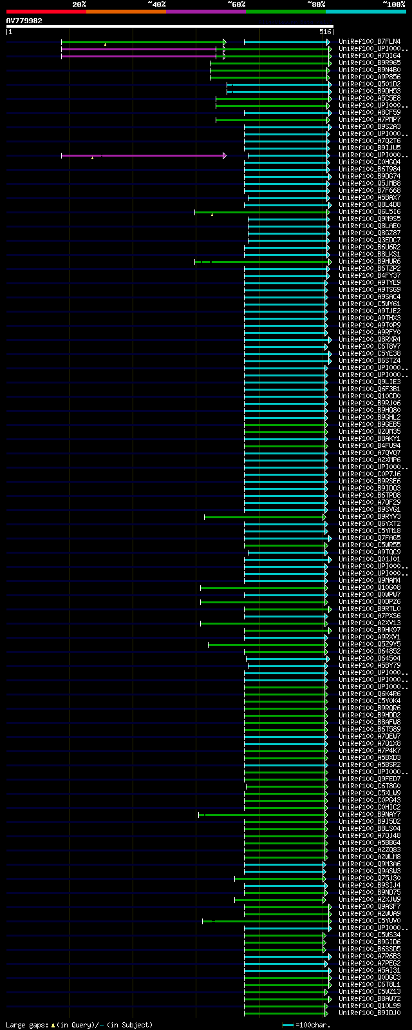Open hit UniRef100_A5AI31

[x=370, y=971]
